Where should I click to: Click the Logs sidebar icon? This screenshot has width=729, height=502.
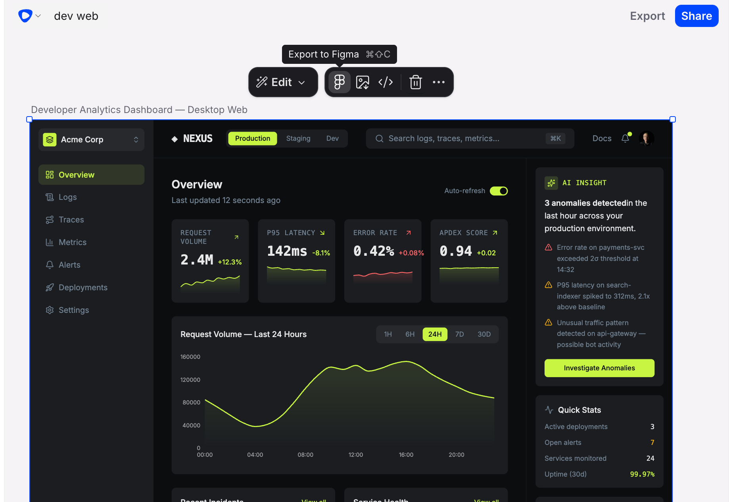click(x=50, y=197)
